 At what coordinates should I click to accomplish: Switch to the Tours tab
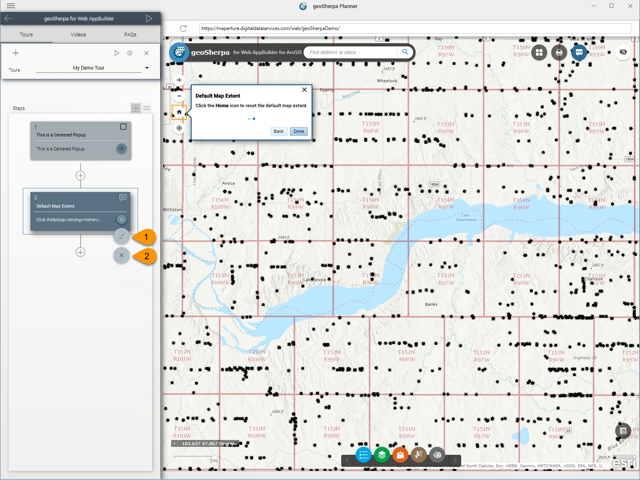click(x=26, y=35)
